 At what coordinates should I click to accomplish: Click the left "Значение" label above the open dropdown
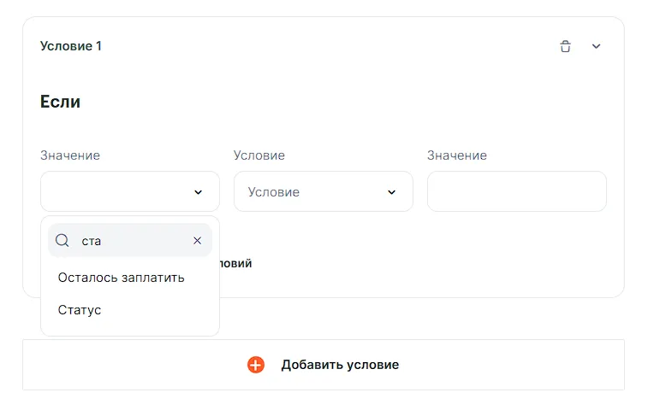tap(70, 155)
